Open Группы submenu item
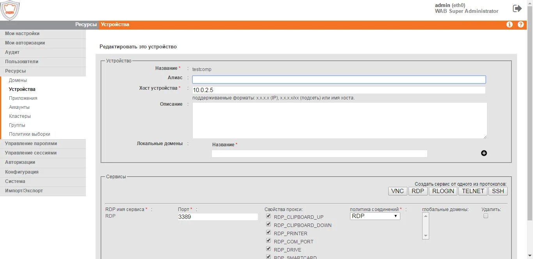Screen dimensions: 533x259 17,125
